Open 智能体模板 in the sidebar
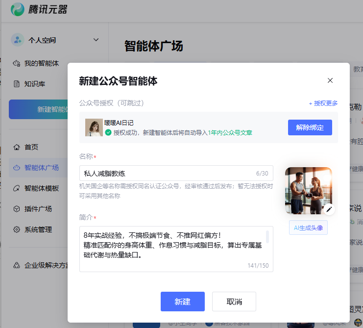 [x=41, y=188]
